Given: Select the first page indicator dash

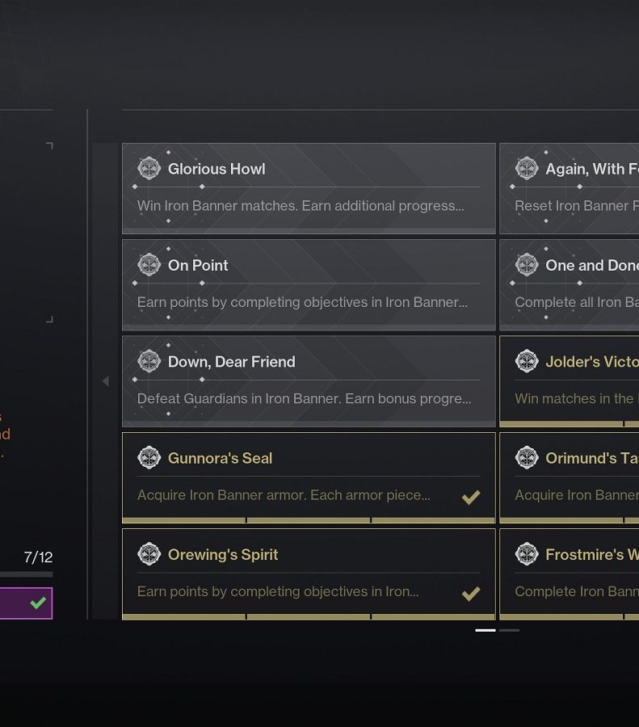Looking at the screenshot, I should [x=485, y=630].
